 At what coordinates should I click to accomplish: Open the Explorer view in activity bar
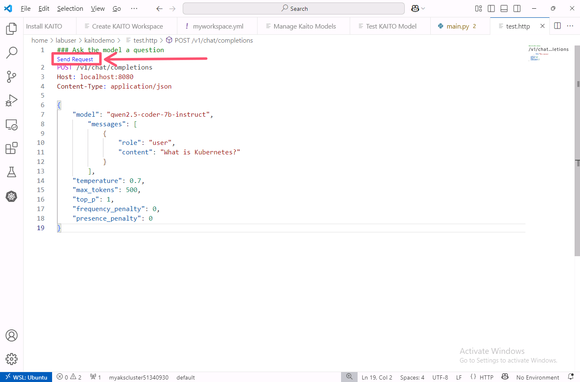point(12,29)
